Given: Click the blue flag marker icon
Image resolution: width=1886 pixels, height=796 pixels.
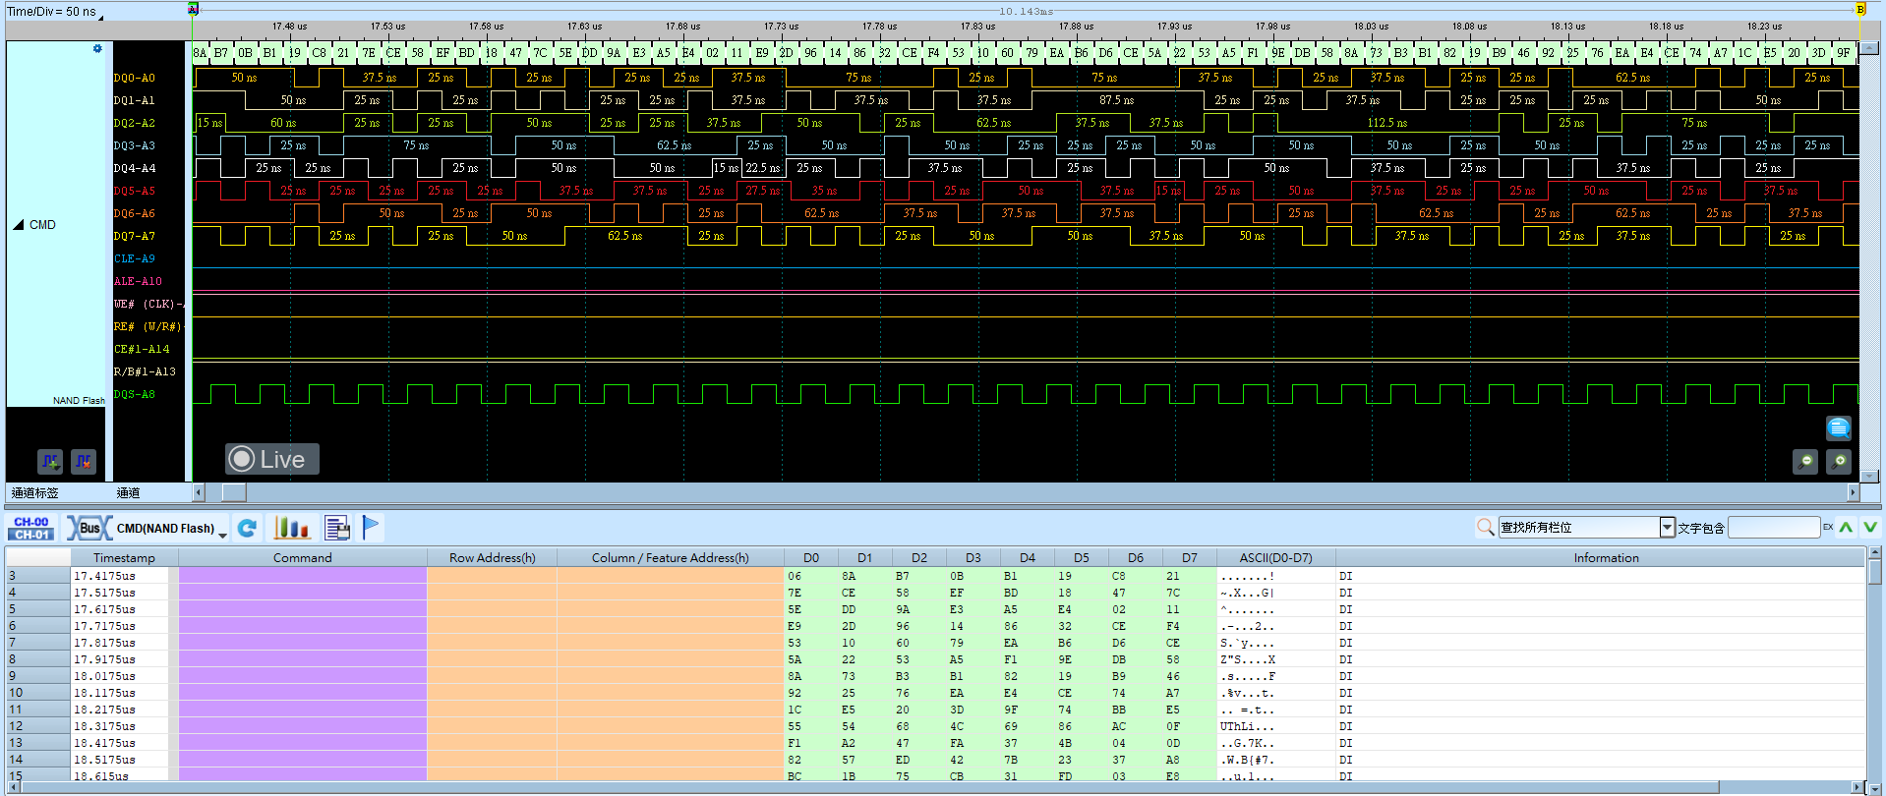Looking at the screenshot, I should tap(371, 528).
